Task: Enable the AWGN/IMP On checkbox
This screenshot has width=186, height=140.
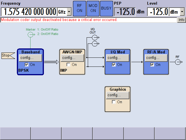Action: point(69,64)
